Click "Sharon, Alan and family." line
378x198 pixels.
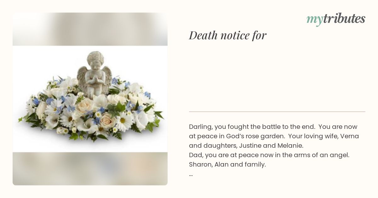227,164
